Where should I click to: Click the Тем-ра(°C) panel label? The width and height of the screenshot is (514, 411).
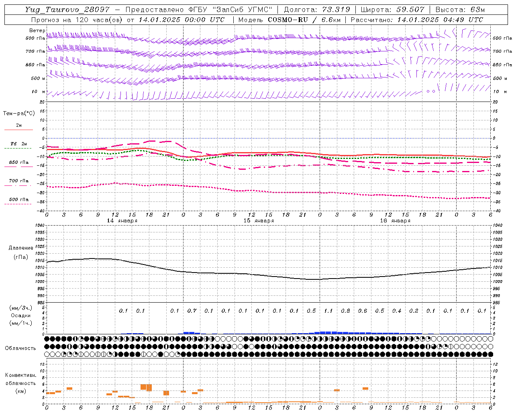pos(19,114)
